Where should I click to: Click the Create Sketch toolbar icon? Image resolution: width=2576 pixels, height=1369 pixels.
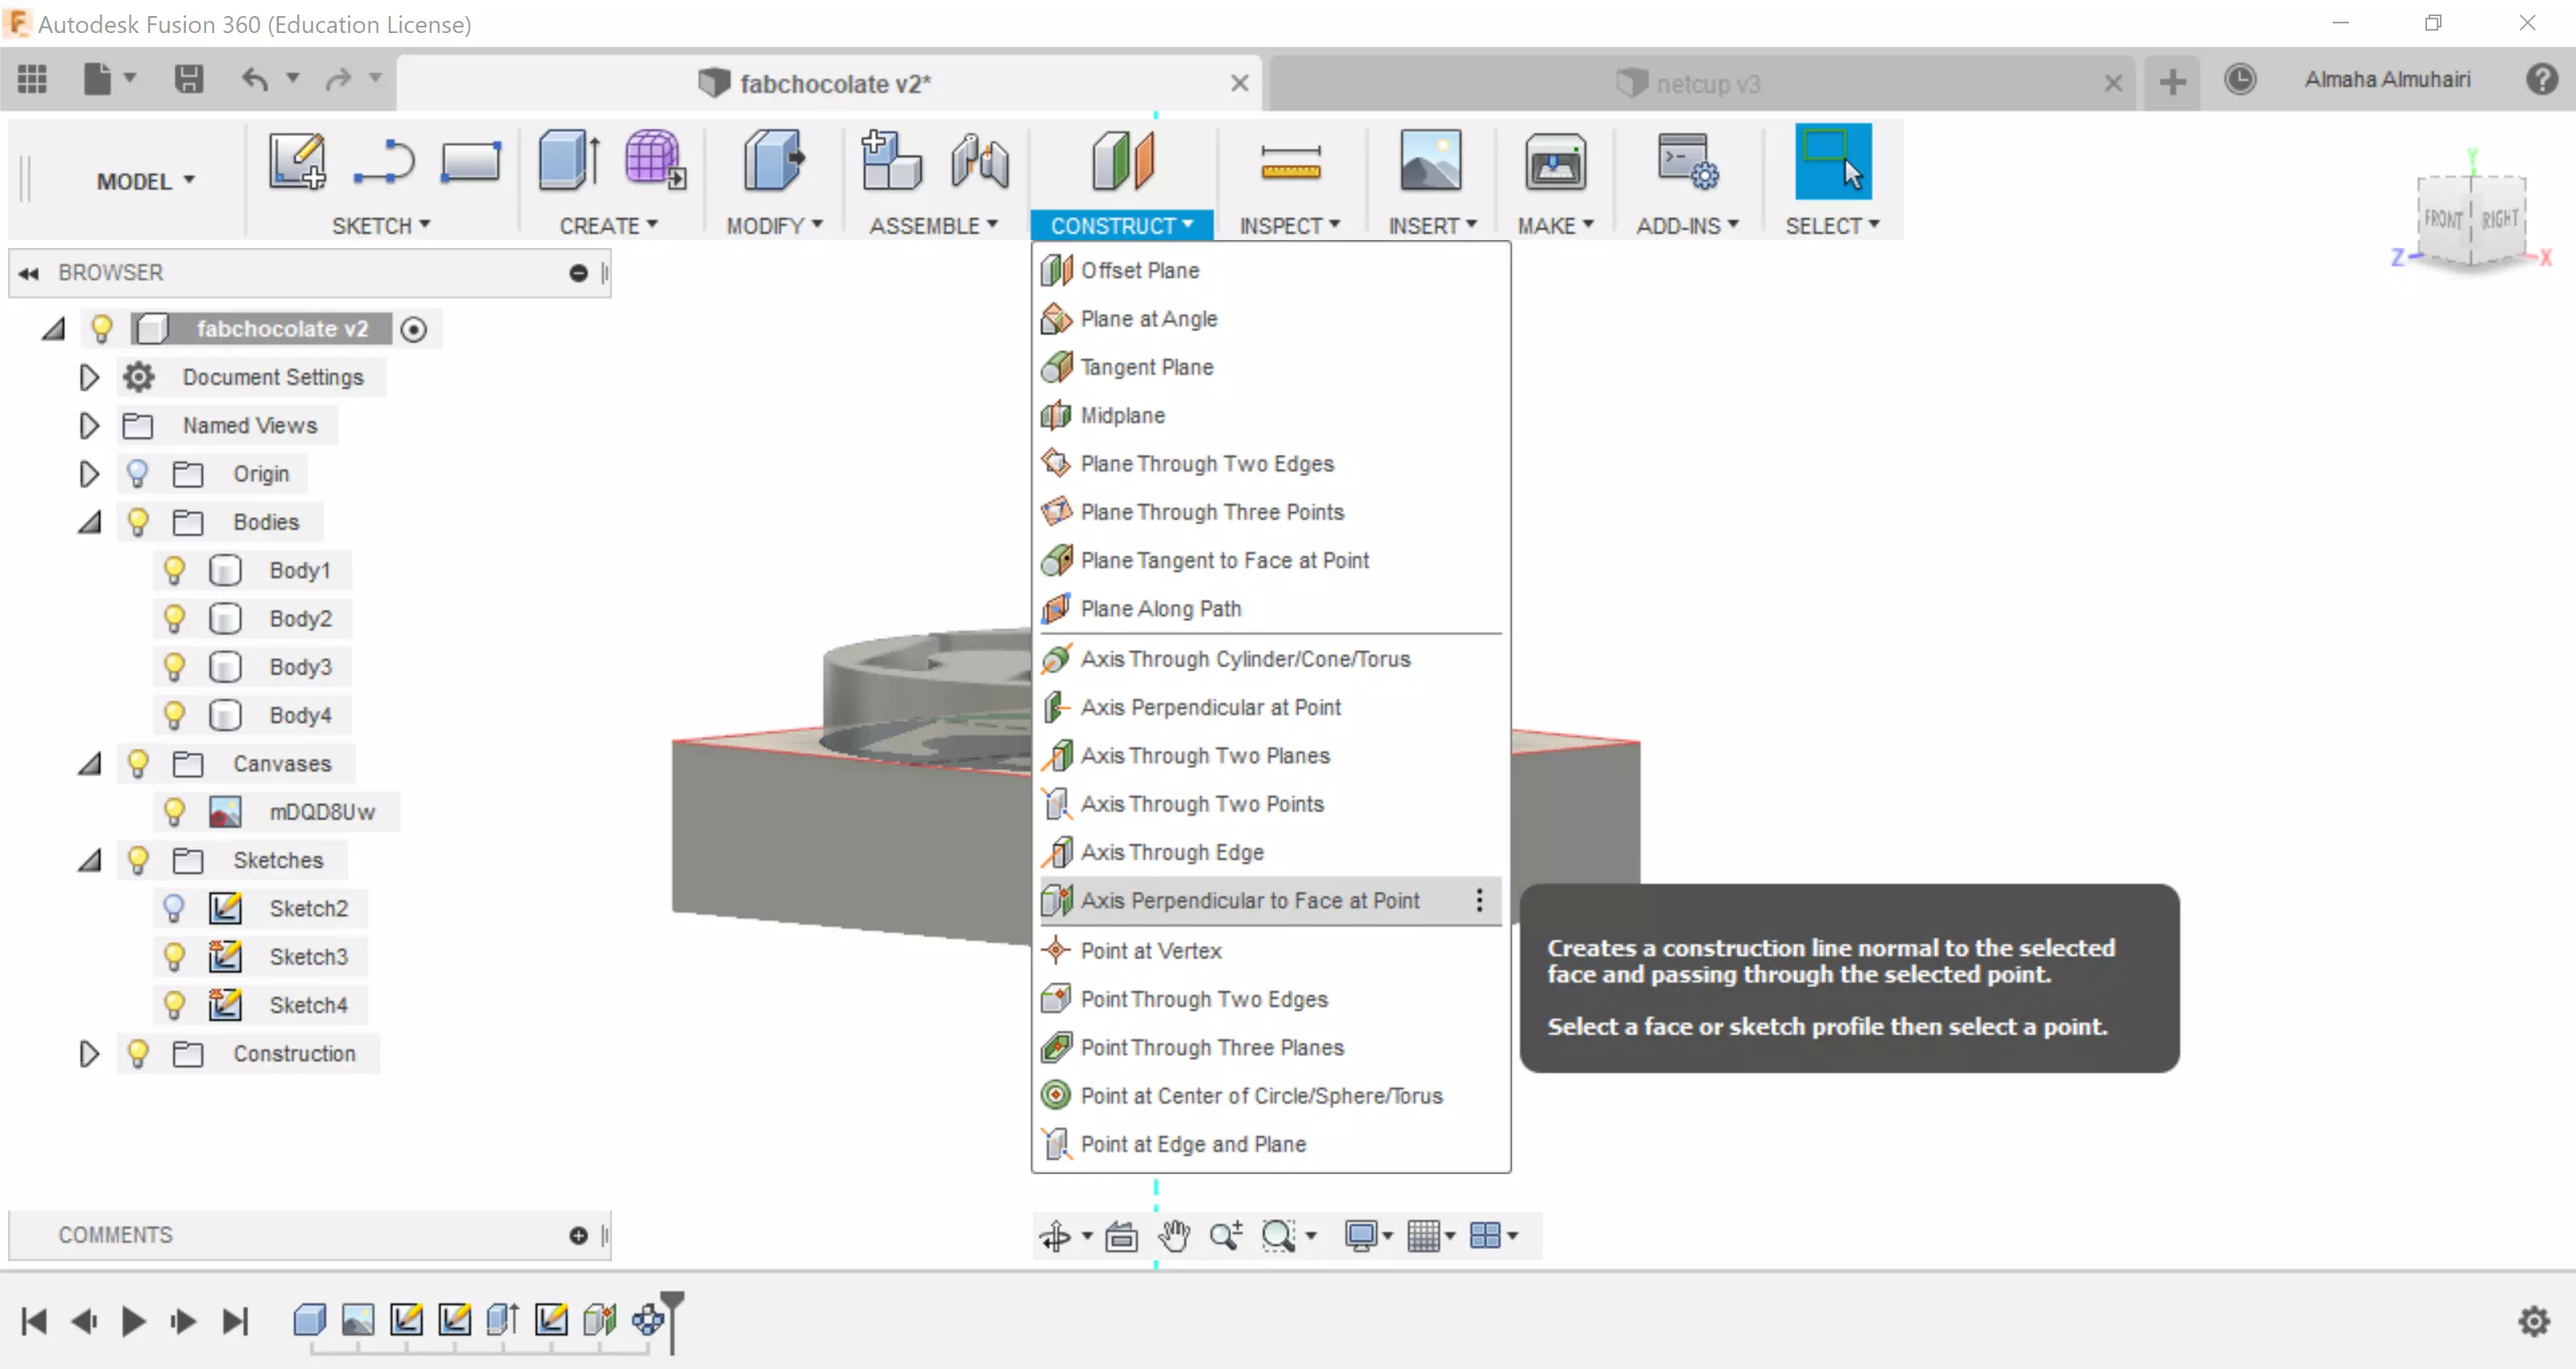pyautogui.click(x=296, y=162)
